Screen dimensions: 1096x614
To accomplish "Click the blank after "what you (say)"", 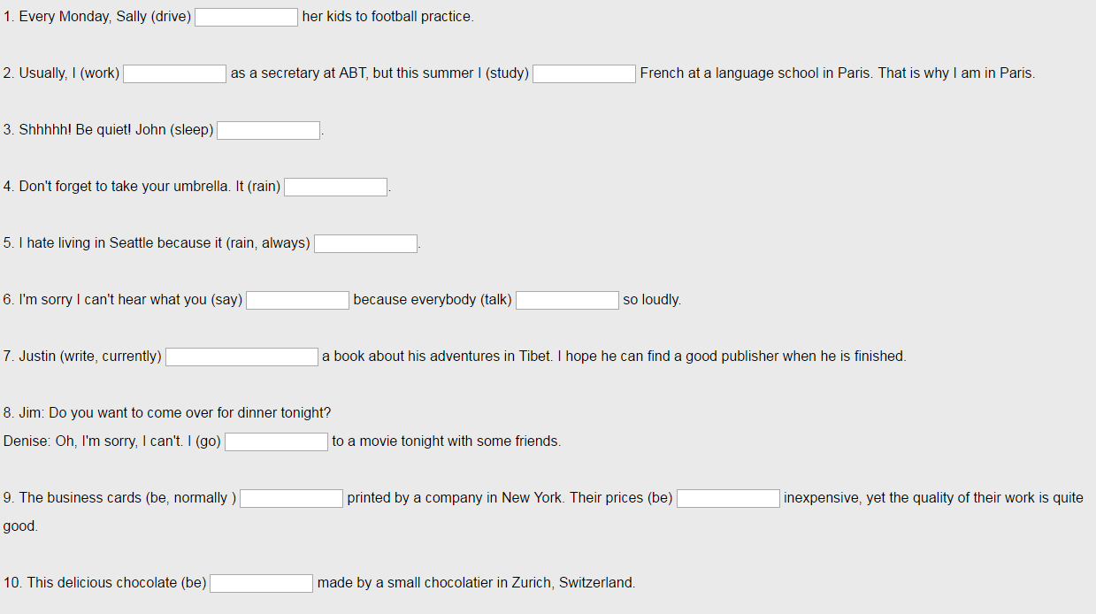I will pos(297,300).
